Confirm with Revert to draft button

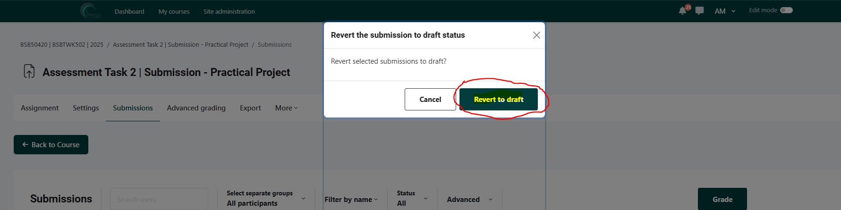click(x=498, y=100)
